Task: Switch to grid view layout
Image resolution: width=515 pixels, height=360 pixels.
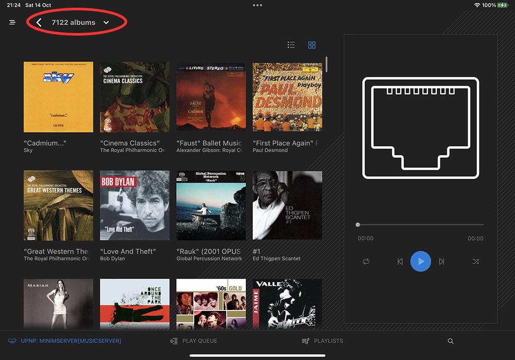Action: tap(312, 45)
